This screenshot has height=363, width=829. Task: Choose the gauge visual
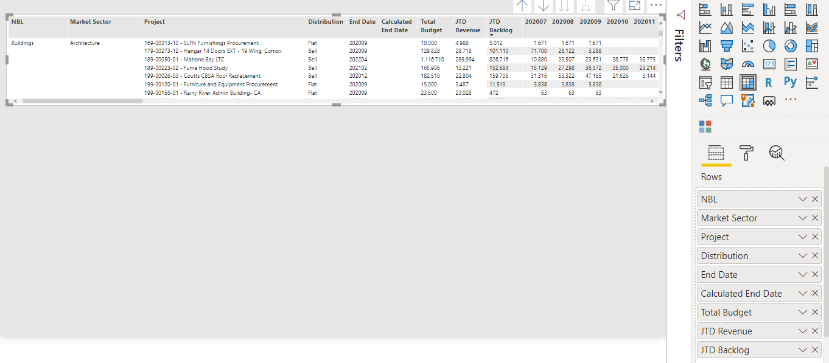748,64
